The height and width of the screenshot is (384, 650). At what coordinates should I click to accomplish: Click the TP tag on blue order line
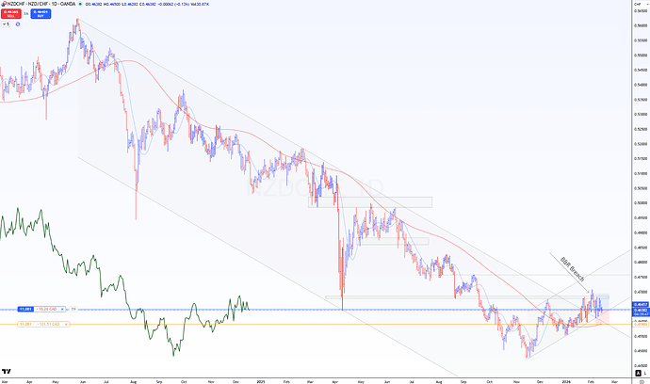pyautogui.click(x=73, y=309)
